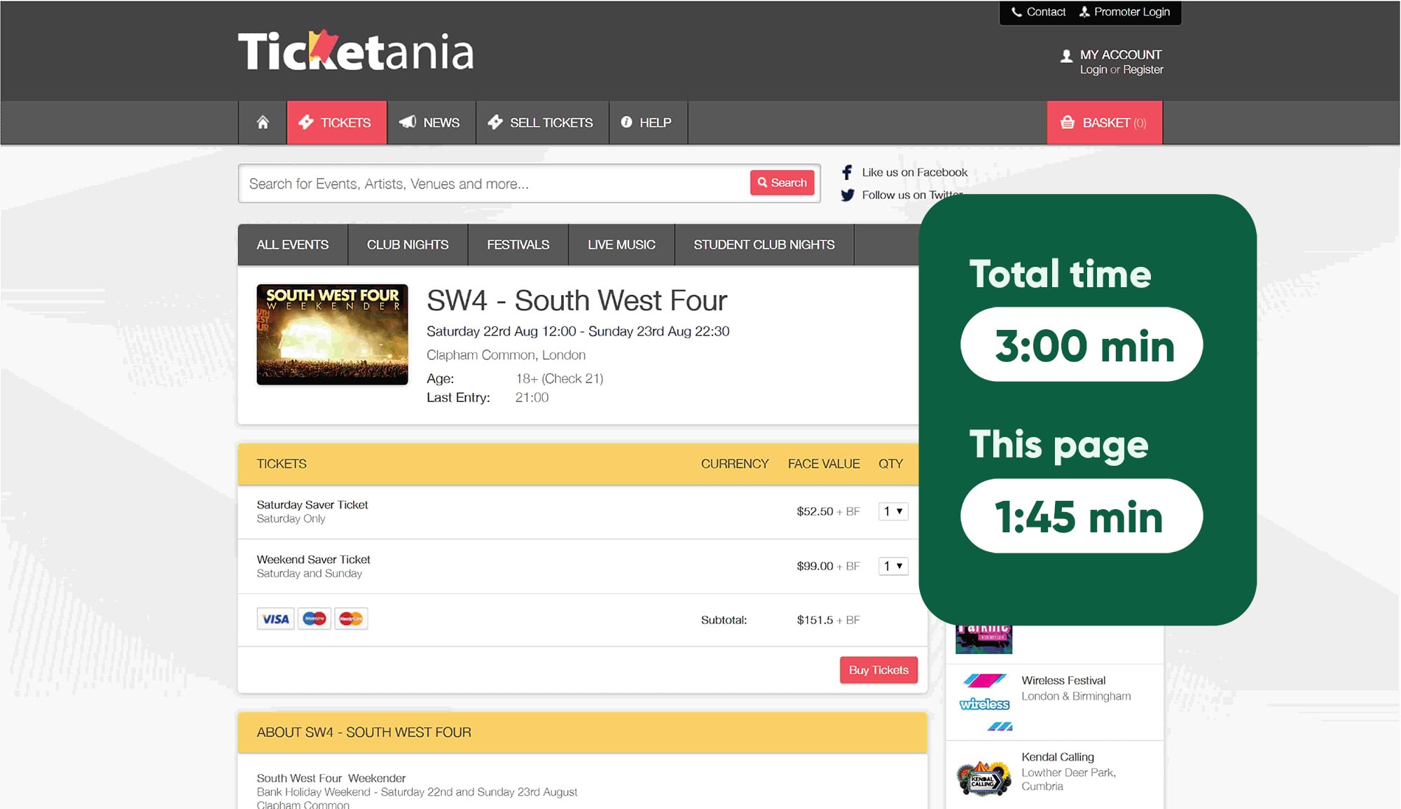Click the Wireless Festival logo
This screenshot has height=809, width=1401.
[x=984, y=702]
